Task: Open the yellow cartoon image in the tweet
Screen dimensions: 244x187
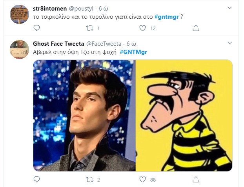Action: pos(184,115)
